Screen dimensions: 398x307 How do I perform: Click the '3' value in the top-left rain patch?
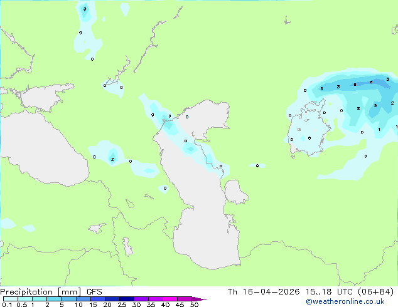(85, 9)
